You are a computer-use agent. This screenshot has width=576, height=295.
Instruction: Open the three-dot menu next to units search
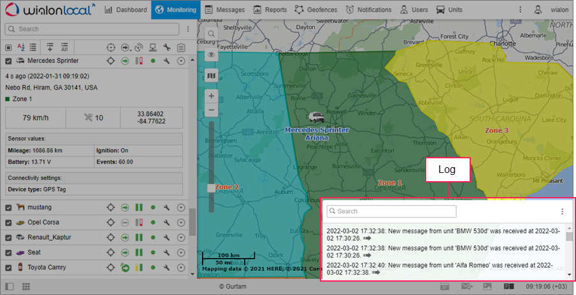pos(188,29)
